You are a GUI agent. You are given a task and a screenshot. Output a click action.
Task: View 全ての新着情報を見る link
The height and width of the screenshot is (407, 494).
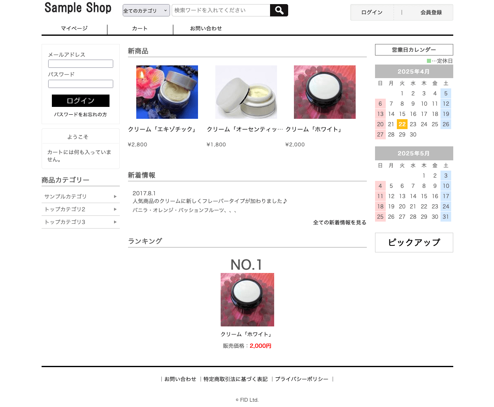340,222
